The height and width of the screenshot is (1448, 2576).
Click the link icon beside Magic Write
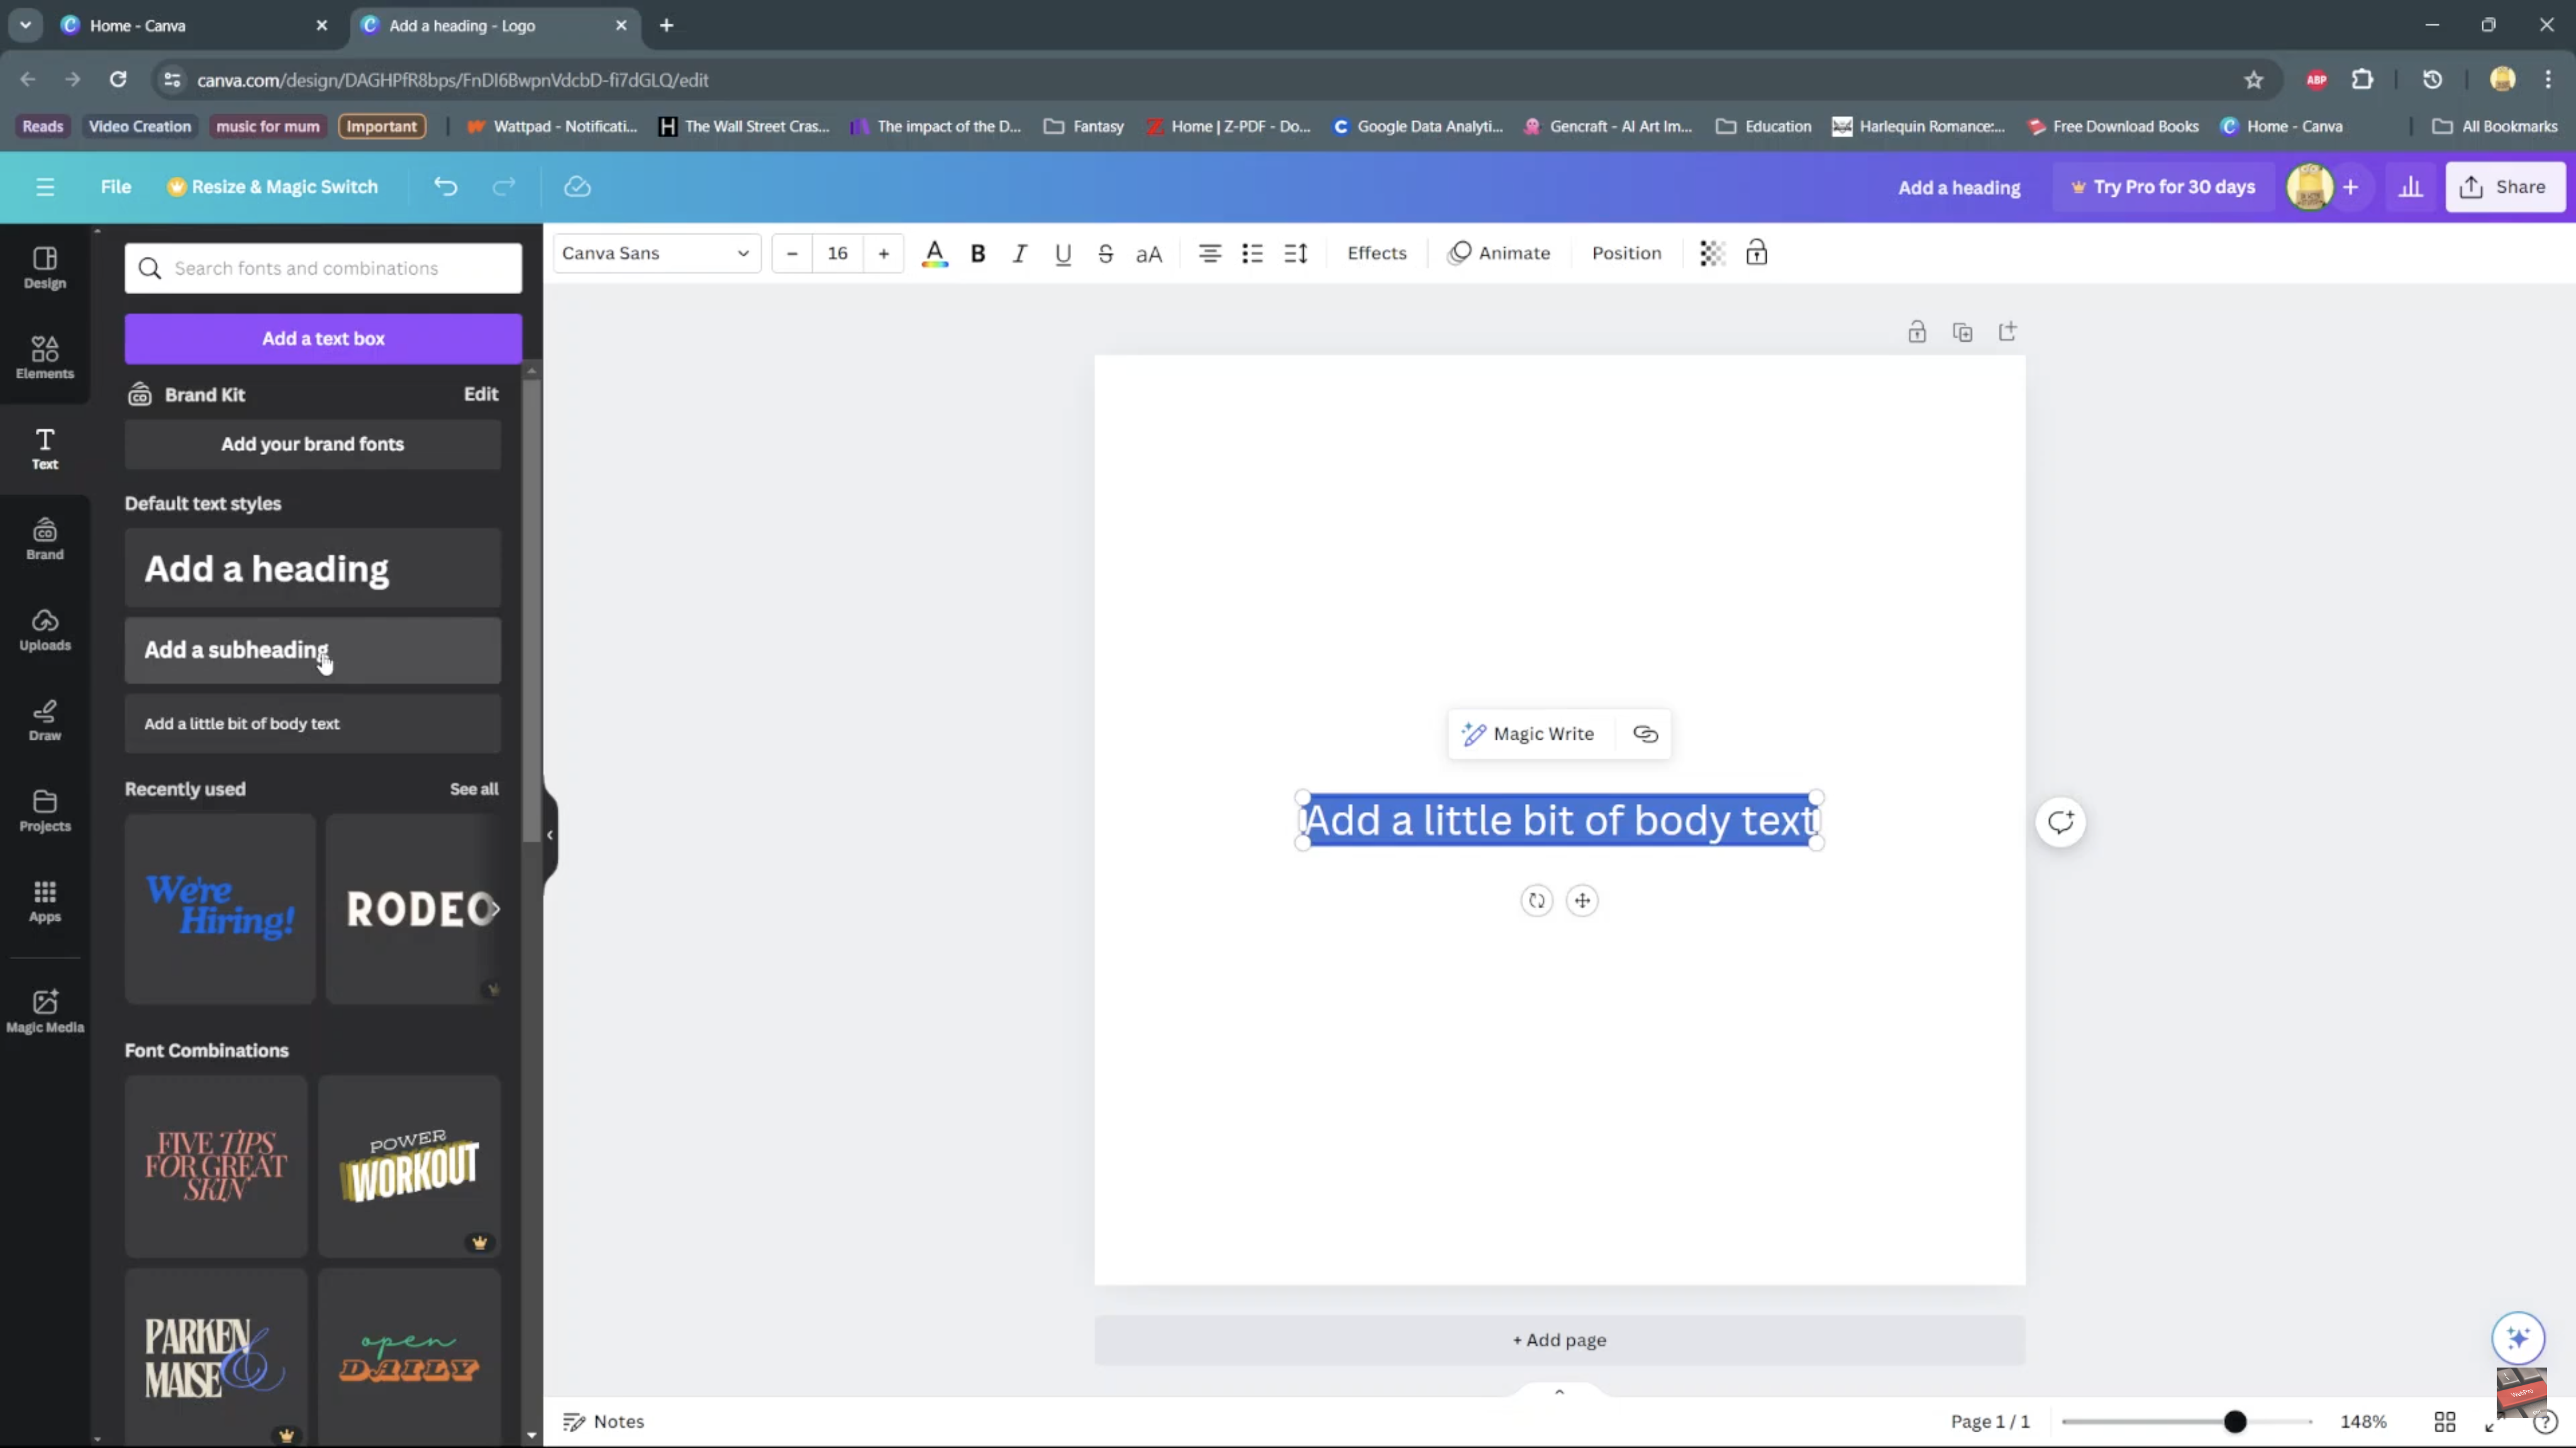click(1645, 735)
